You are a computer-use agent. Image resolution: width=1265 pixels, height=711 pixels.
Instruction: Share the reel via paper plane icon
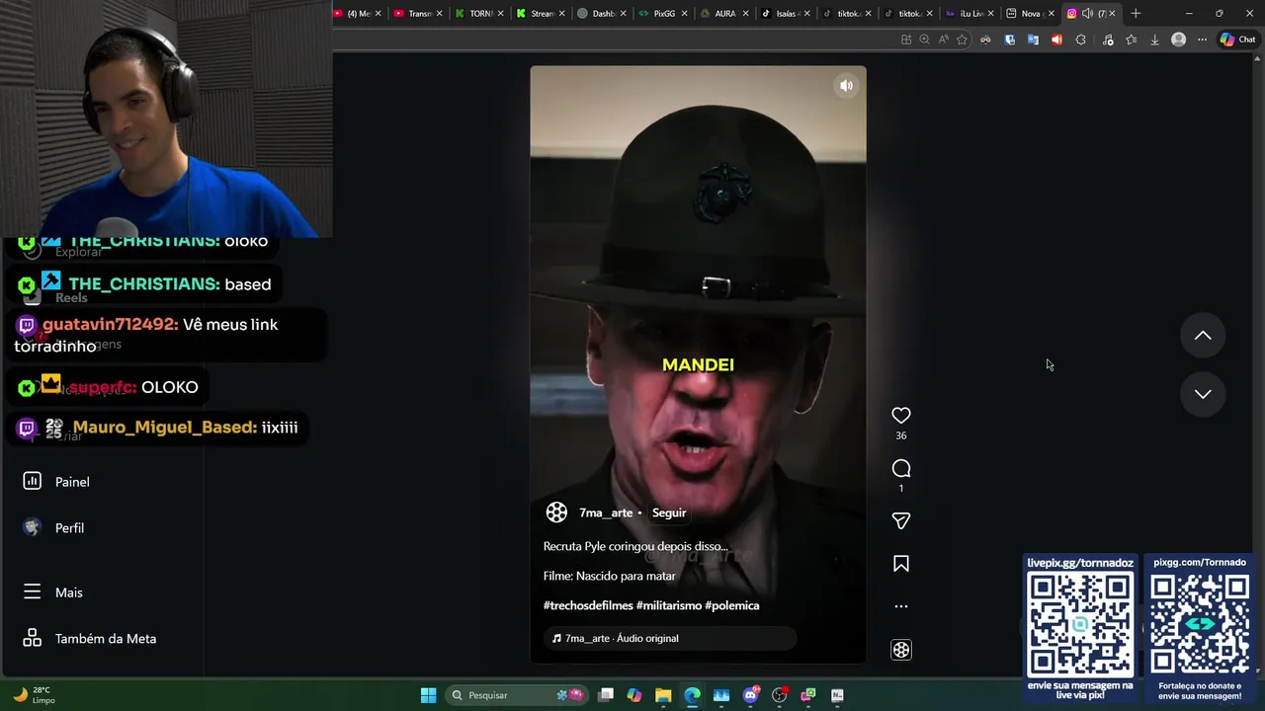[x=900, y=520]
